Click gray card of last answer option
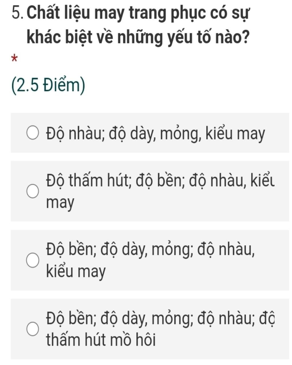Viewport: 292px width, 365px height. (150, 329)
